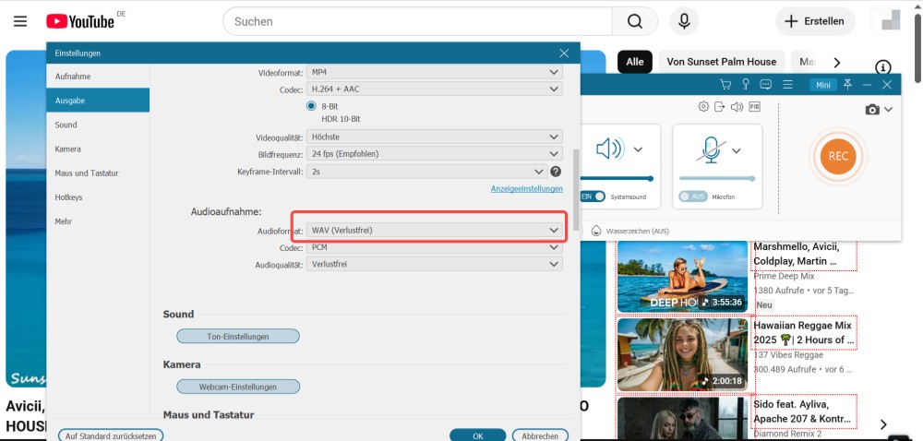923x441 pixels.
Task: Select the Von Sunset Palm House chip
Action: point(721,62)
